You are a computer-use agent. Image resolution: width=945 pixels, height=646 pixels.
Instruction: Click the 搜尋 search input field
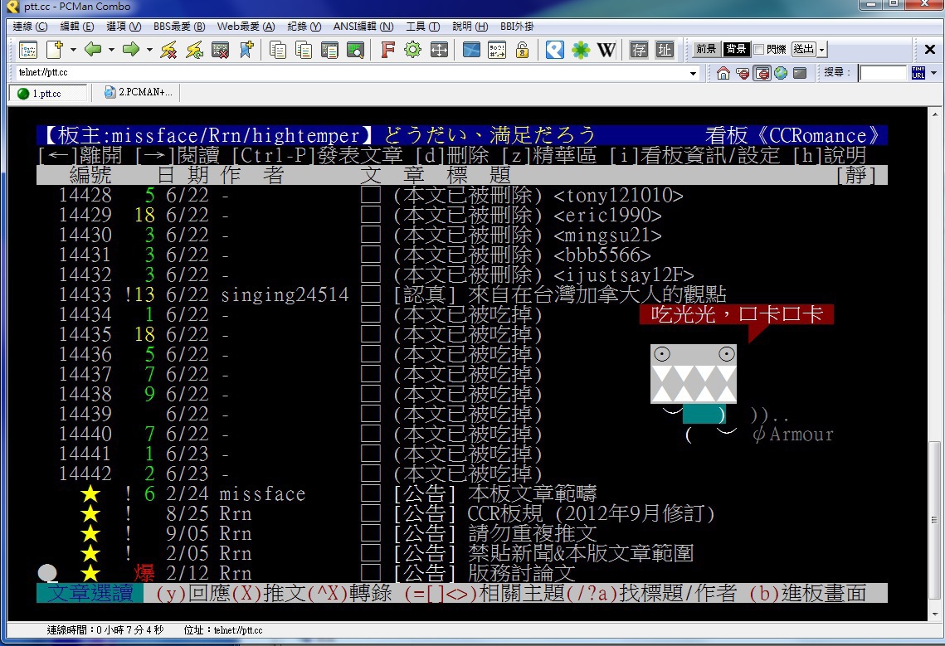pyautogui.click(x=882, y=73)
